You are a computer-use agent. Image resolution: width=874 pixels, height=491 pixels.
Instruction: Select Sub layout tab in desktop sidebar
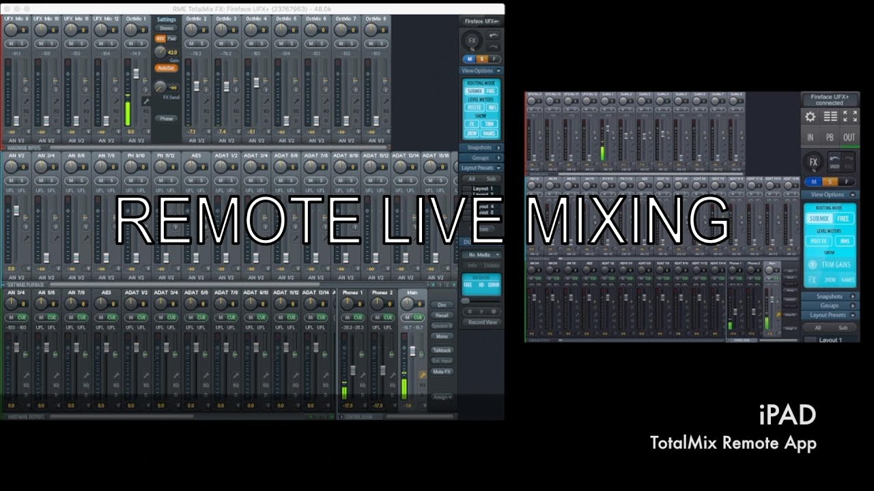click(x=491, y=179)
